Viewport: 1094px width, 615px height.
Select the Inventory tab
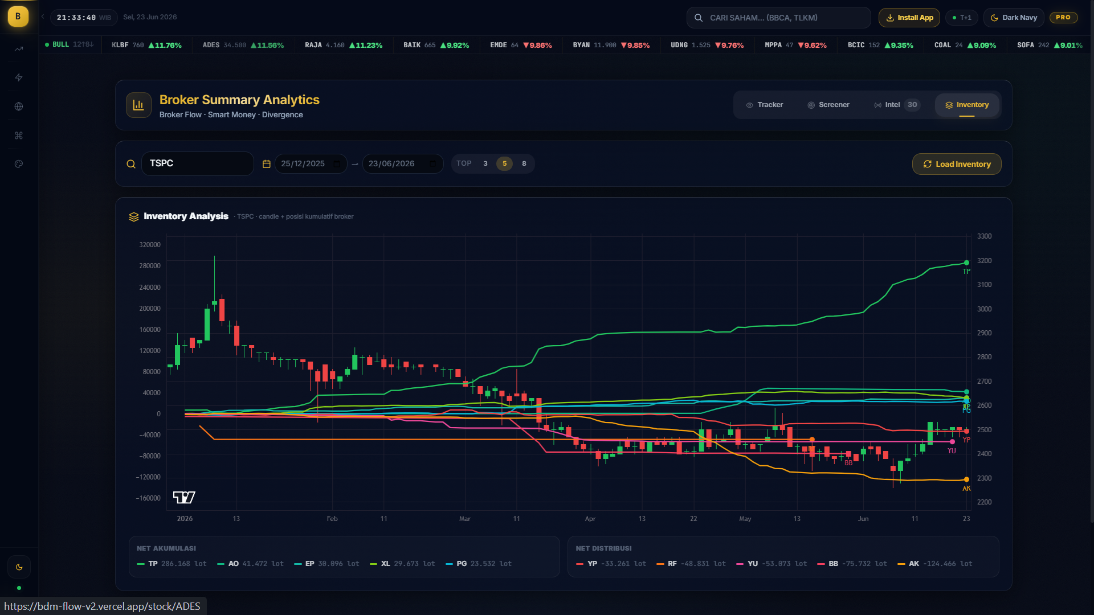click(967, 105)
